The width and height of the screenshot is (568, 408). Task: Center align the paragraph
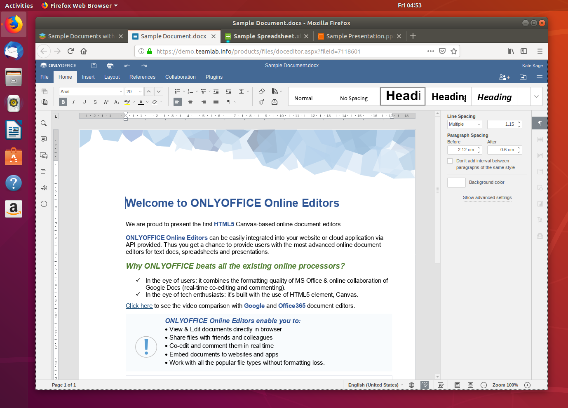(190, 102)
